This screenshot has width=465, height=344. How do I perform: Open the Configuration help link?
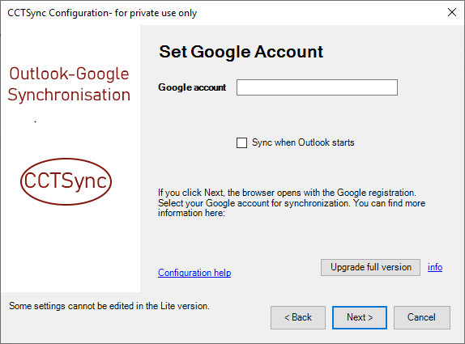click(x=194, y=273)
